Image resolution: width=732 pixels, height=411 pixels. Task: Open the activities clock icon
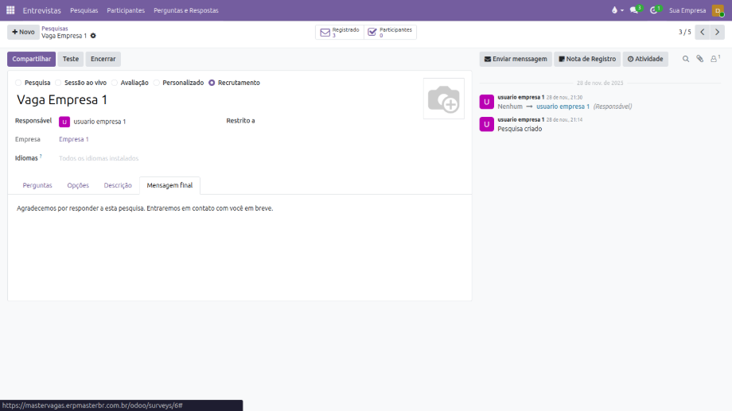(654, 10)
